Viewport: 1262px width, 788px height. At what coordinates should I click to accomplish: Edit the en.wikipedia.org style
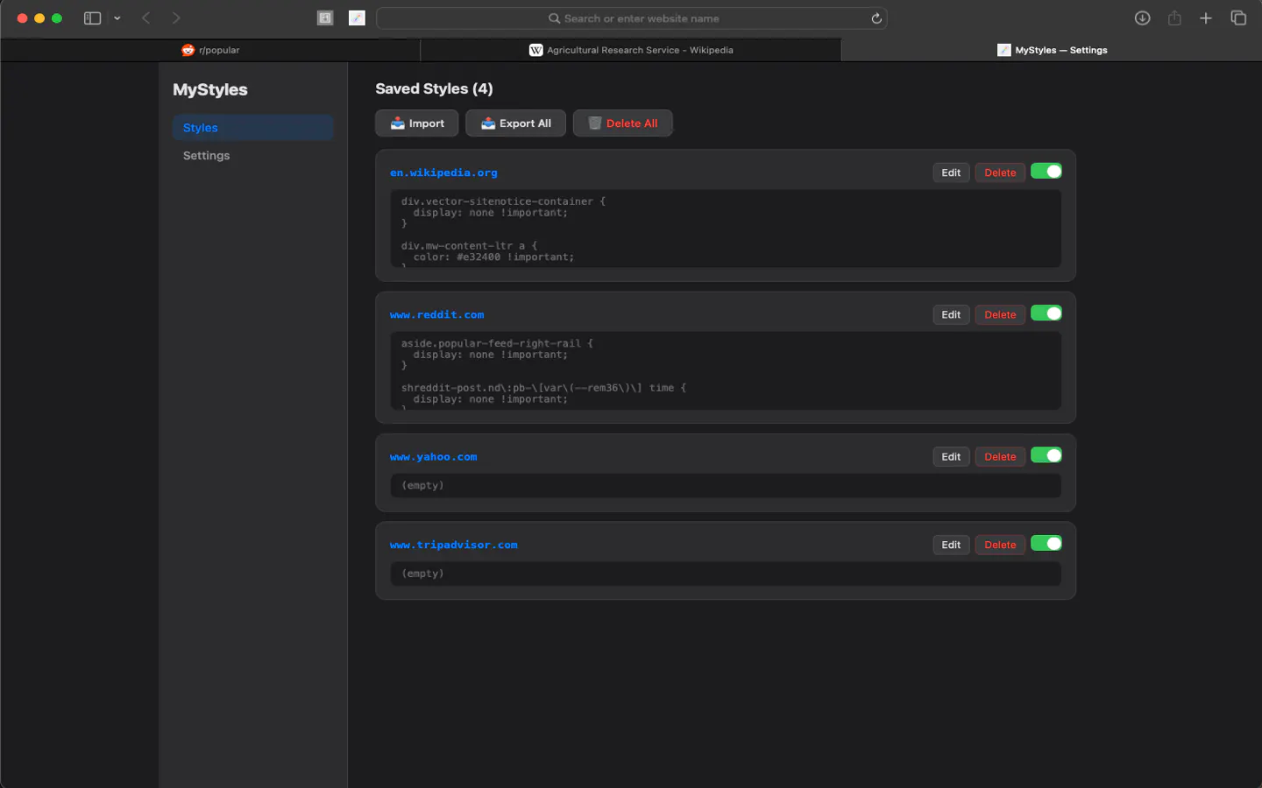tap(951, 172)
